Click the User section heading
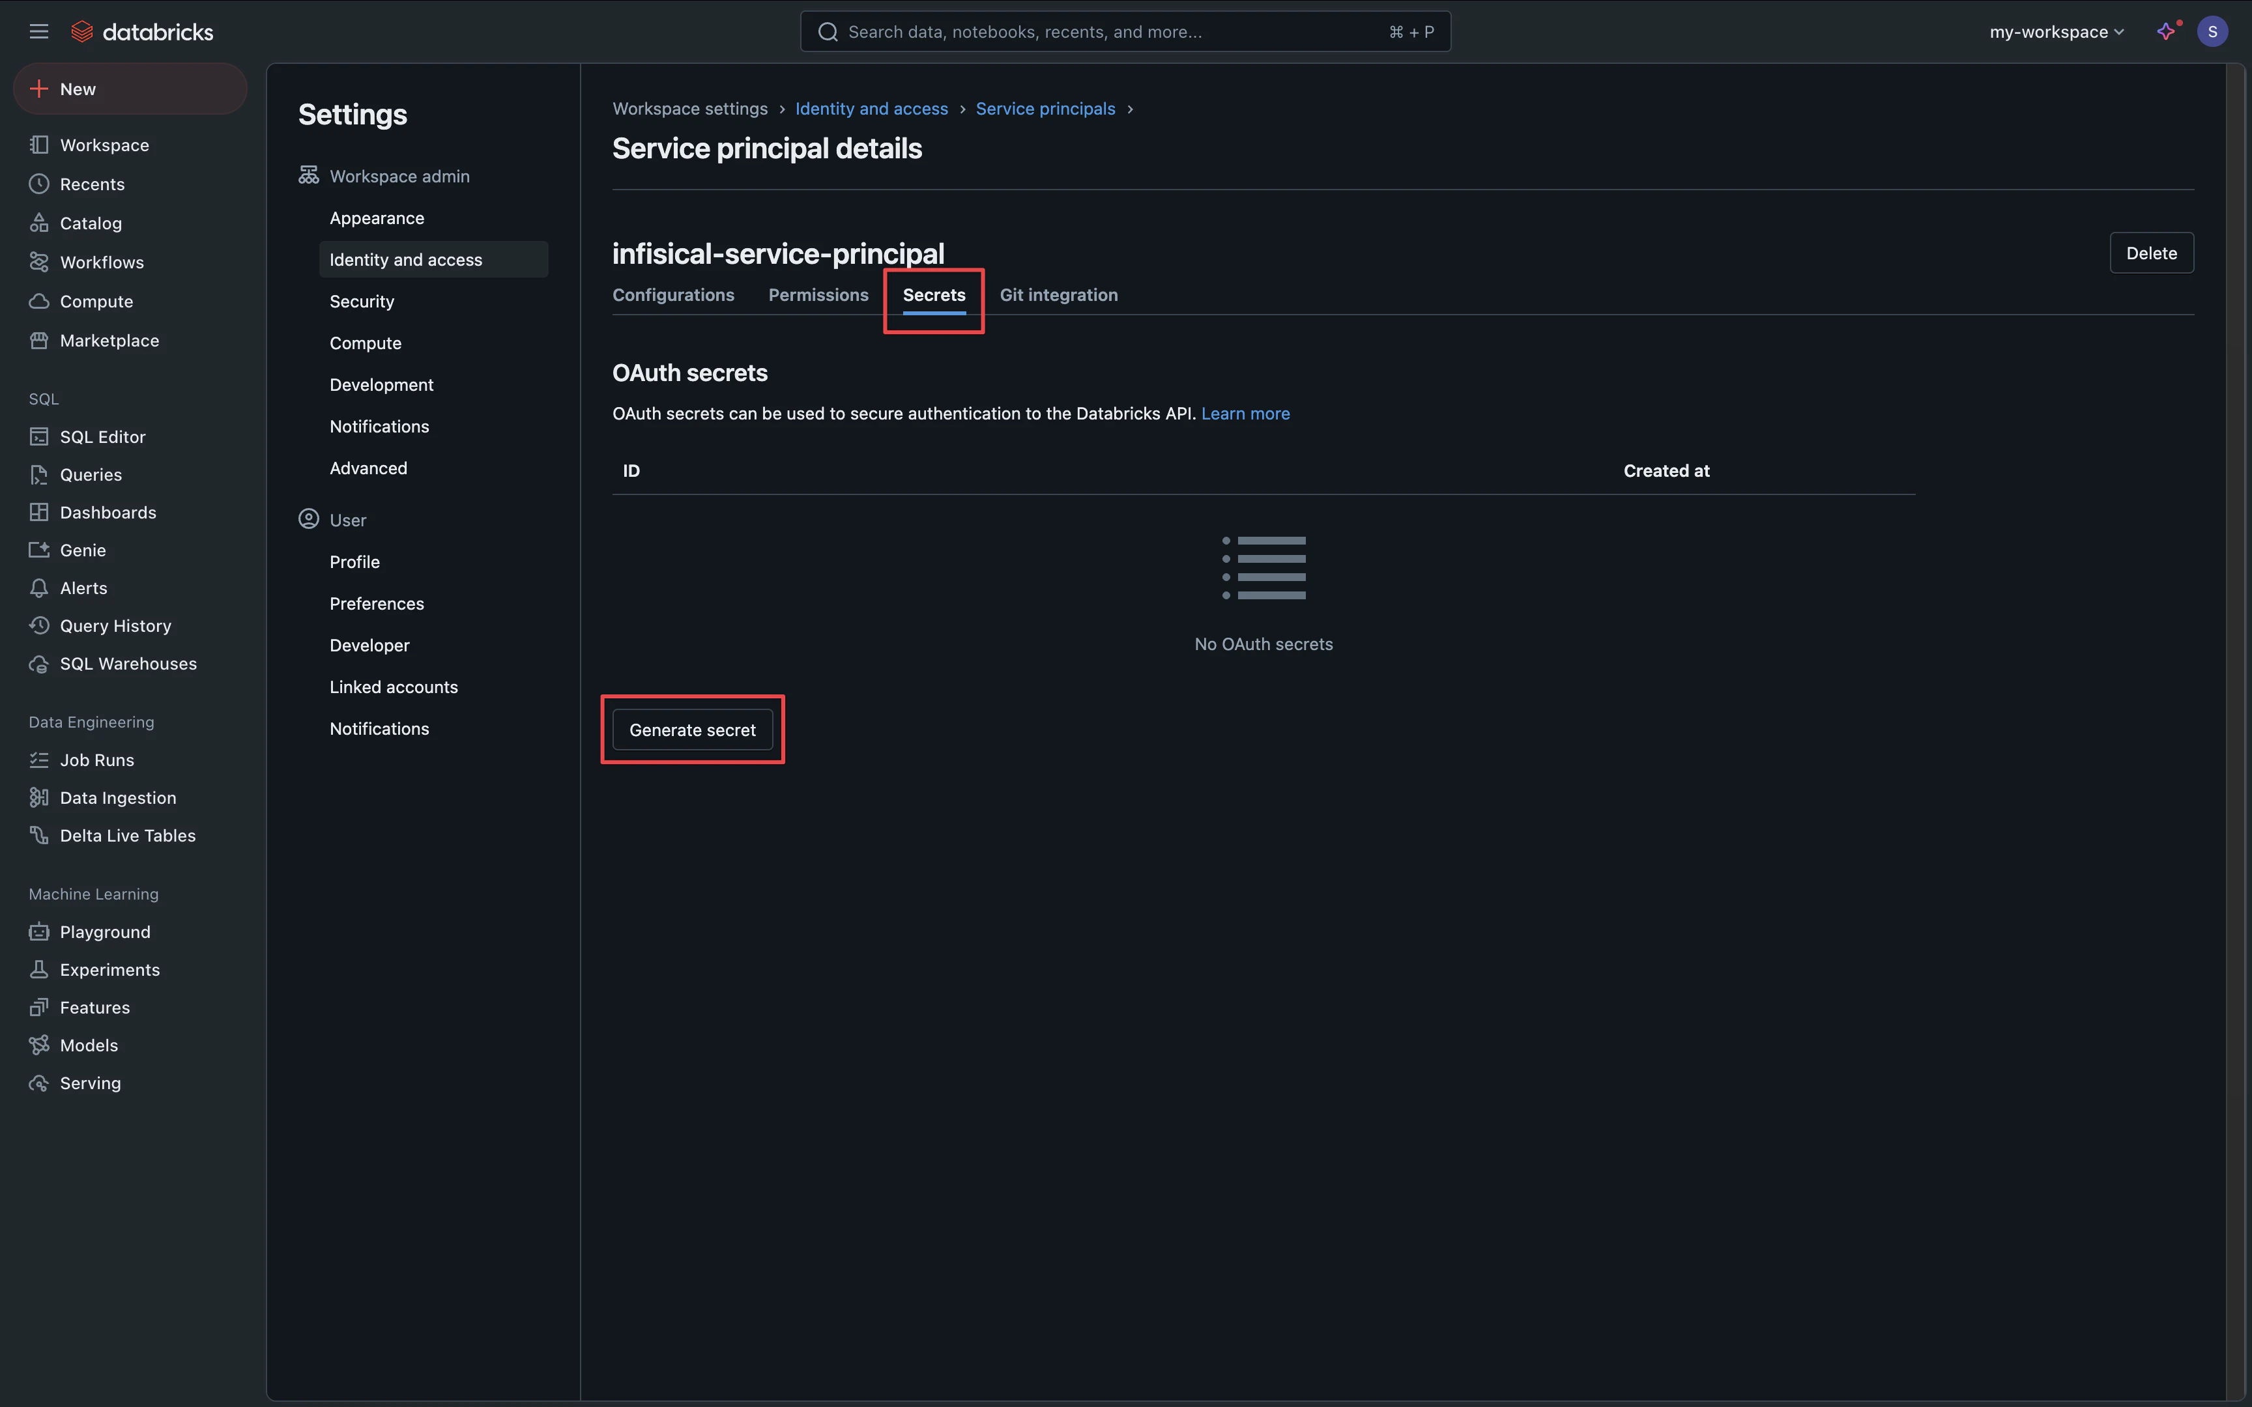Image resolution: width=2252 pixels, height=1407 pixels. click(x=347, y=520)
